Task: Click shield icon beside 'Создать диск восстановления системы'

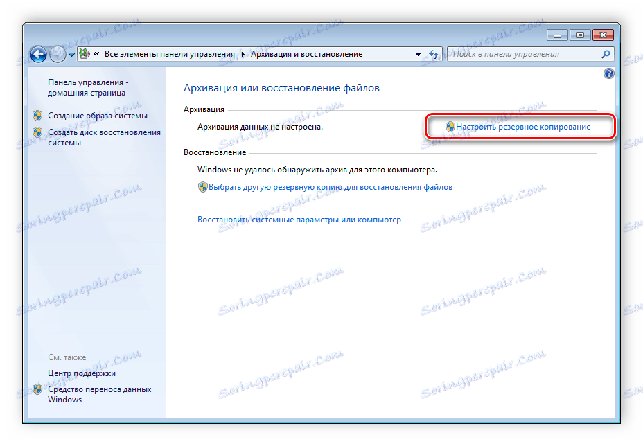Action: click(37, 132)
